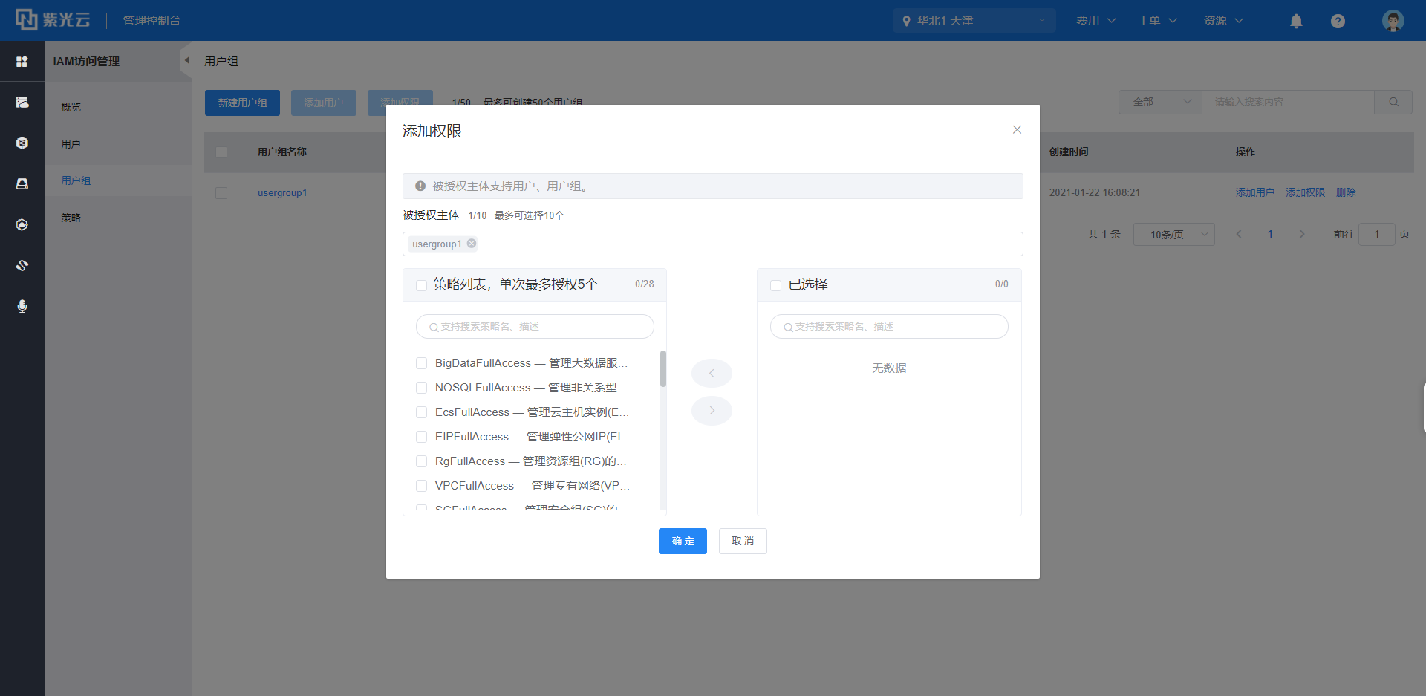The image size is (1426, 696).
Task: Click the user avatar in header
Action: coord(1393,21)
